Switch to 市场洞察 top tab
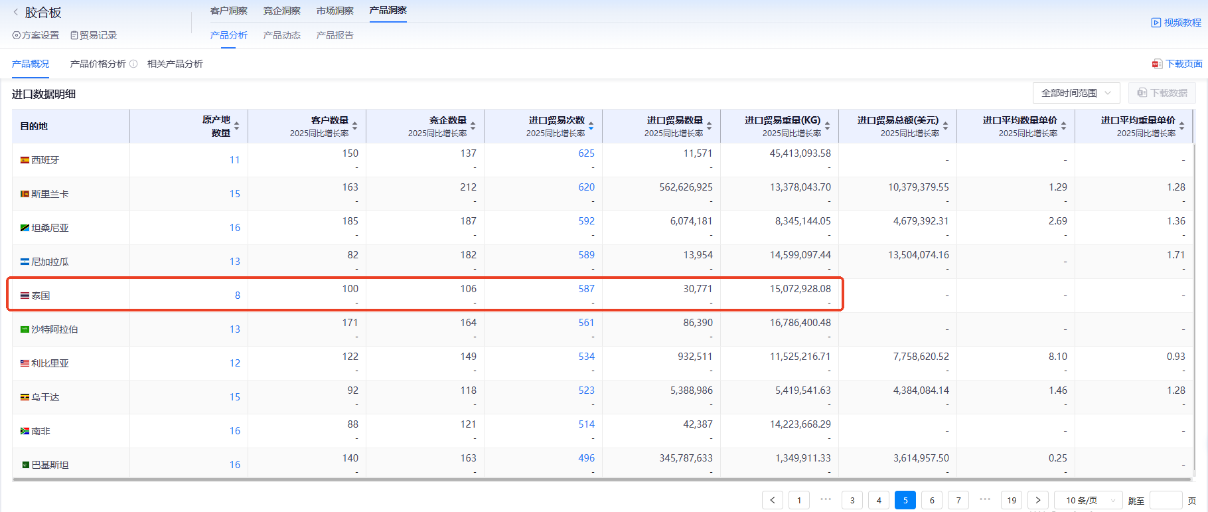This screenshot has height=512, width=1208. tap(335, 11)
